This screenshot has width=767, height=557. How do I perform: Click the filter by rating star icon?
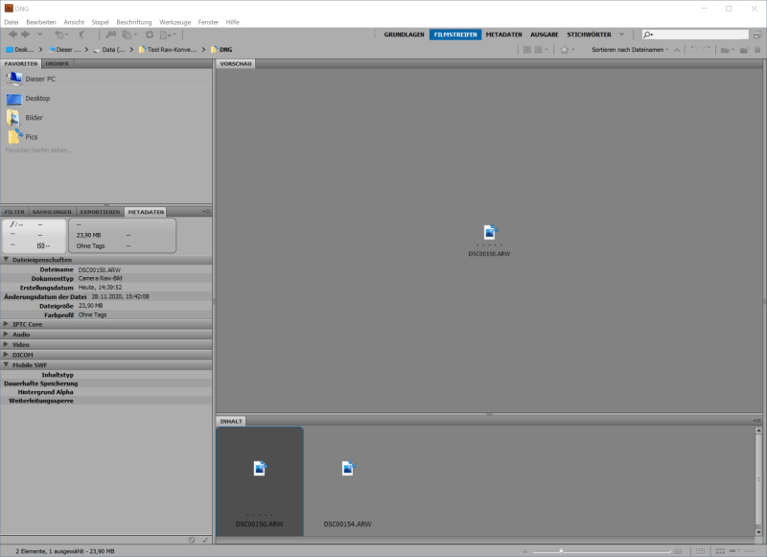[x=567, y=50]
